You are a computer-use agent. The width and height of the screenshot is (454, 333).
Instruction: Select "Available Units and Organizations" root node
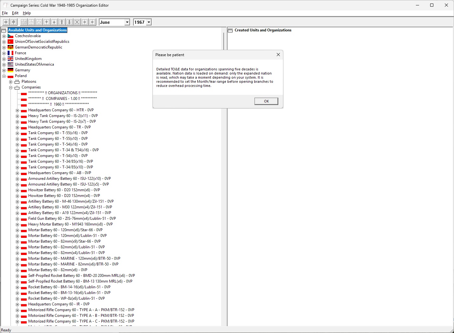point(37,30)
